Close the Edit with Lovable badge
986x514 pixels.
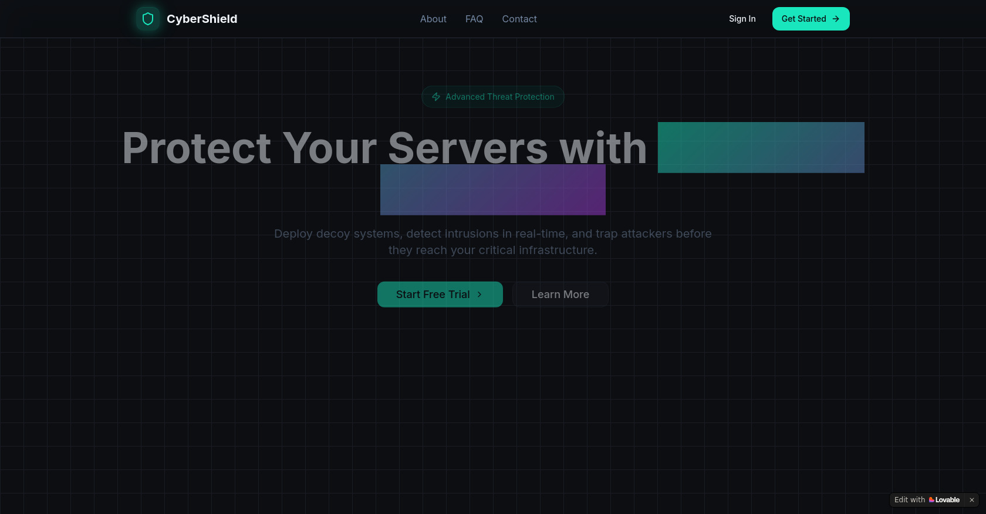point(972,500)
